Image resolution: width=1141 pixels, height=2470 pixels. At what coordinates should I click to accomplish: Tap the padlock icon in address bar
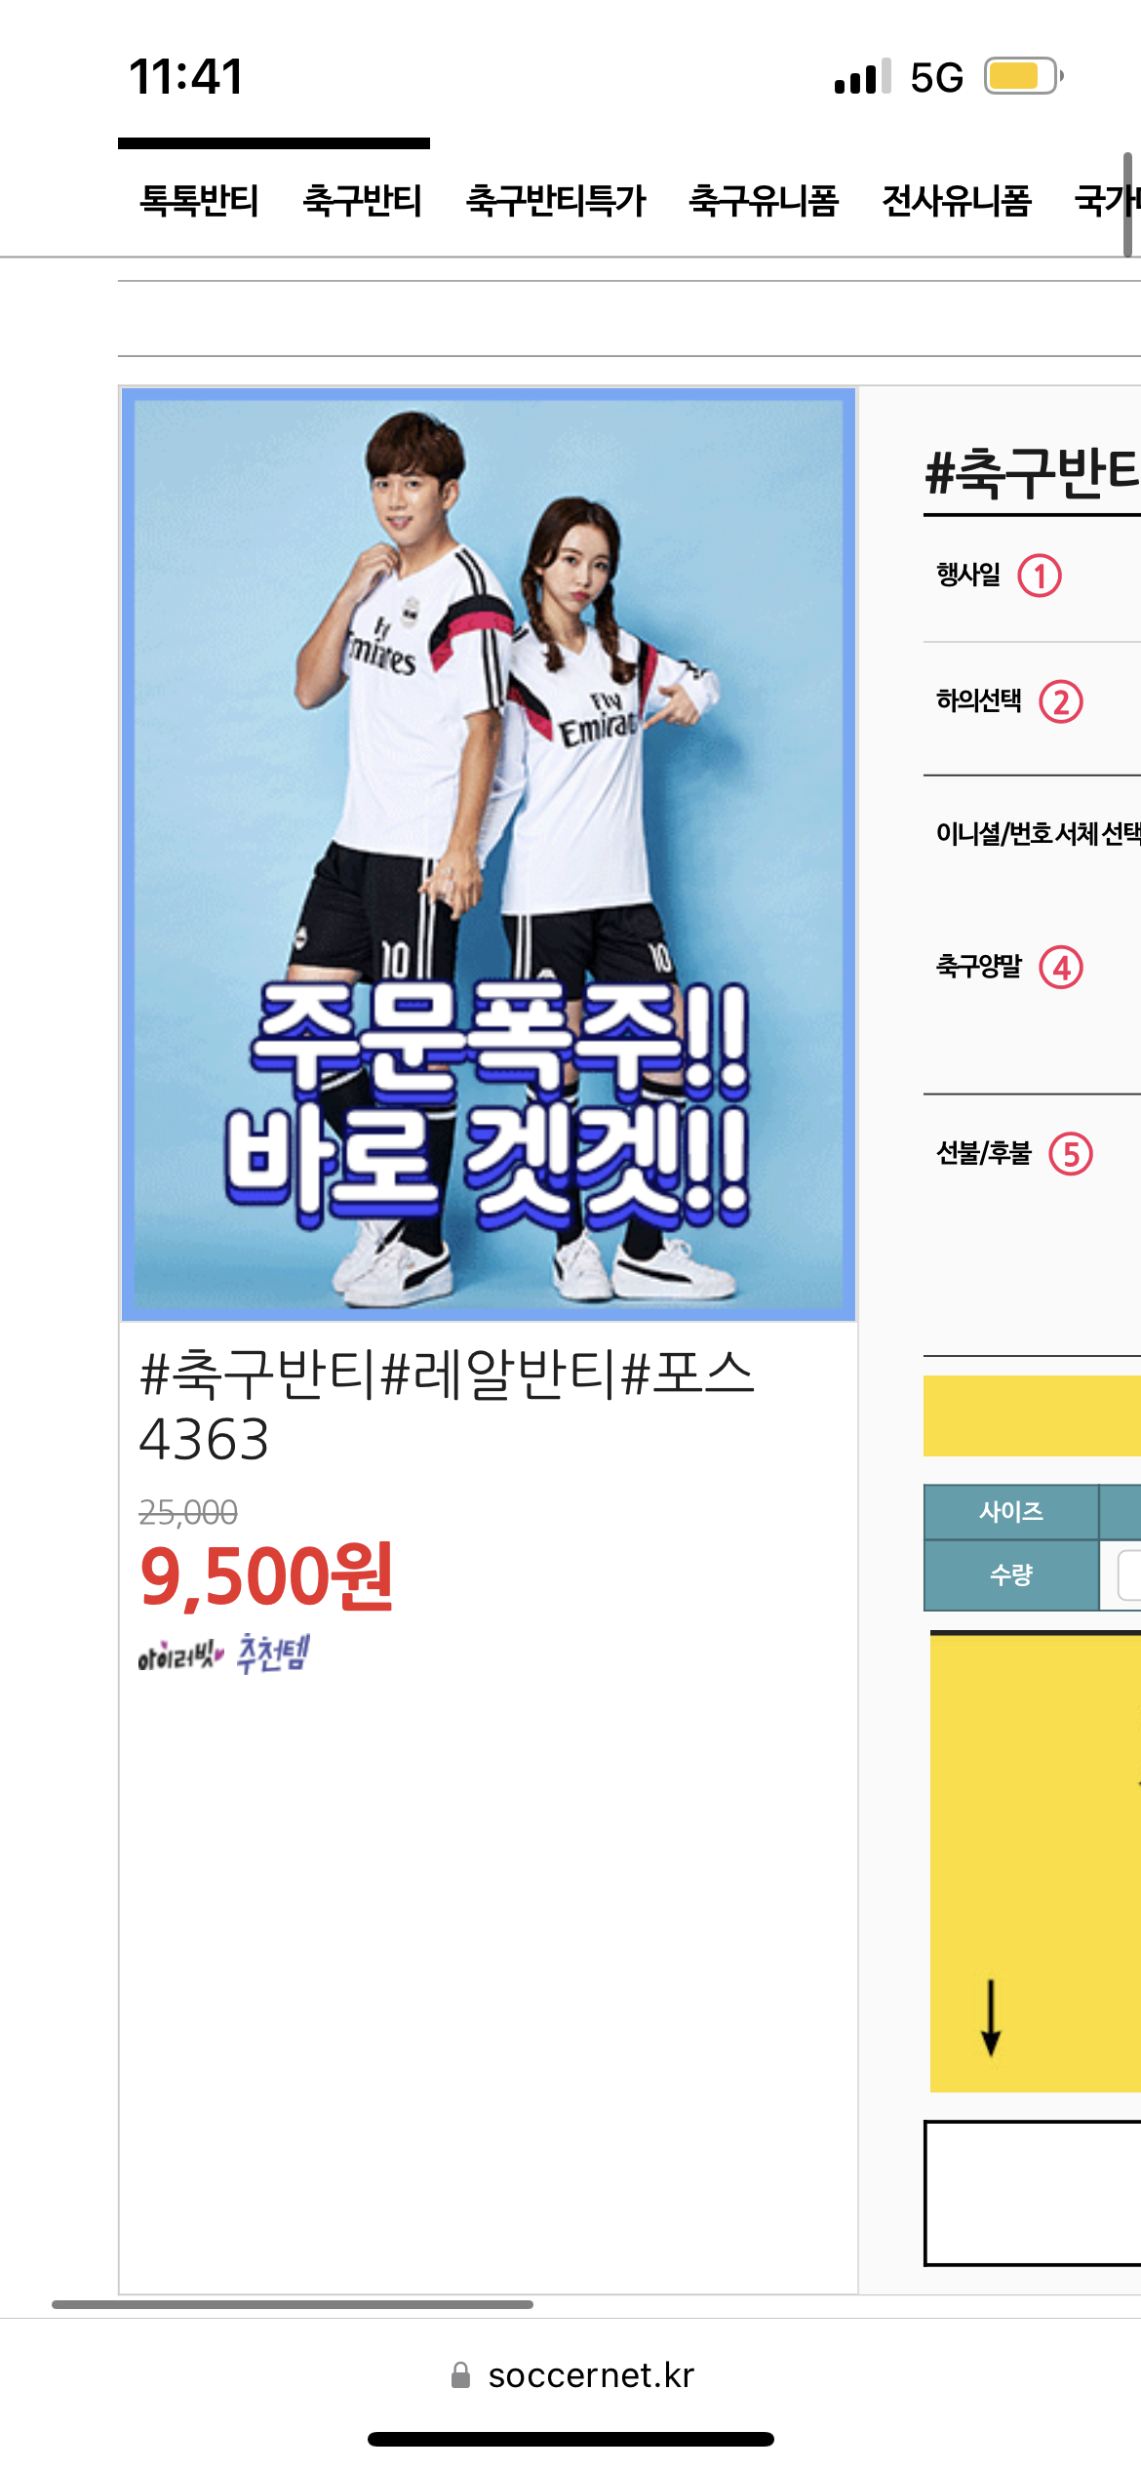461,2375
